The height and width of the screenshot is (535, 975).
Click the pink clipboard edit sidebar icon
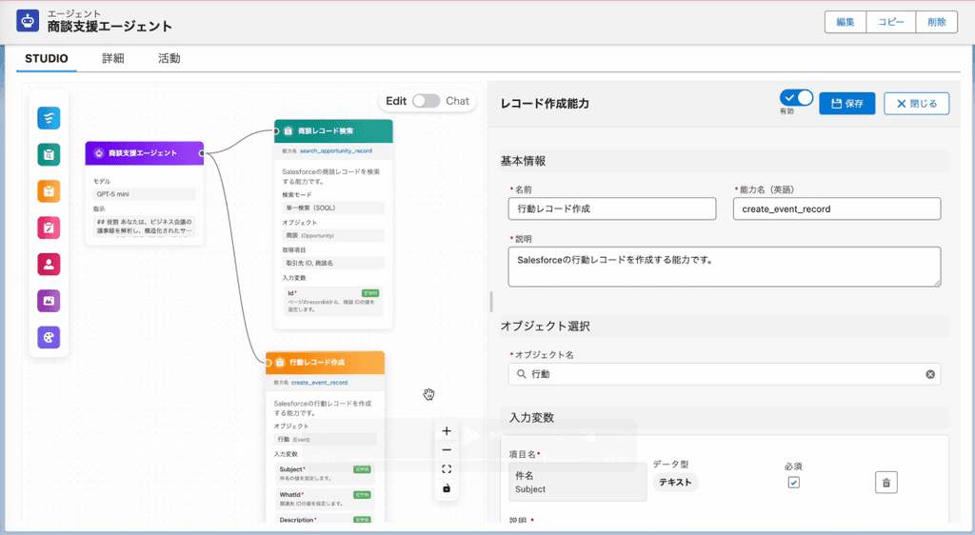[49, 228]
